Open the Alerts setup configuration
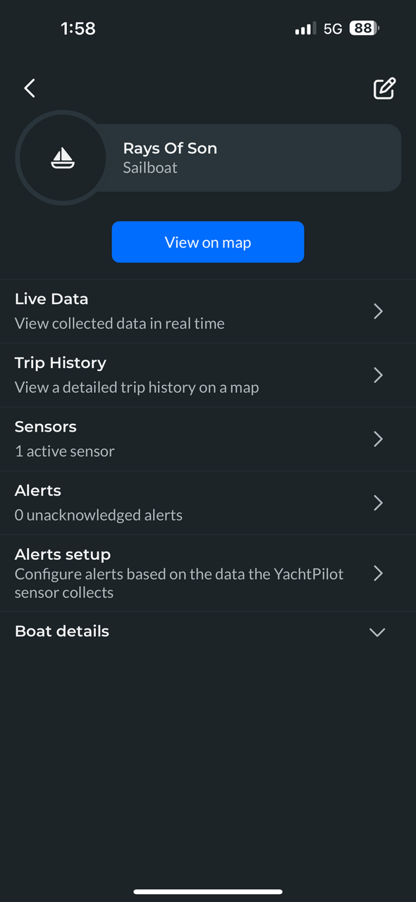This screenshot has height=902, width=416. (208, 573)
